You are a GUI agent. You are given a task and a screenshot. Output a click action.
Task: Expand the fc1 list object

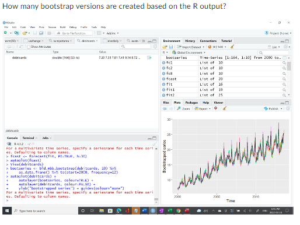(163, 63)
